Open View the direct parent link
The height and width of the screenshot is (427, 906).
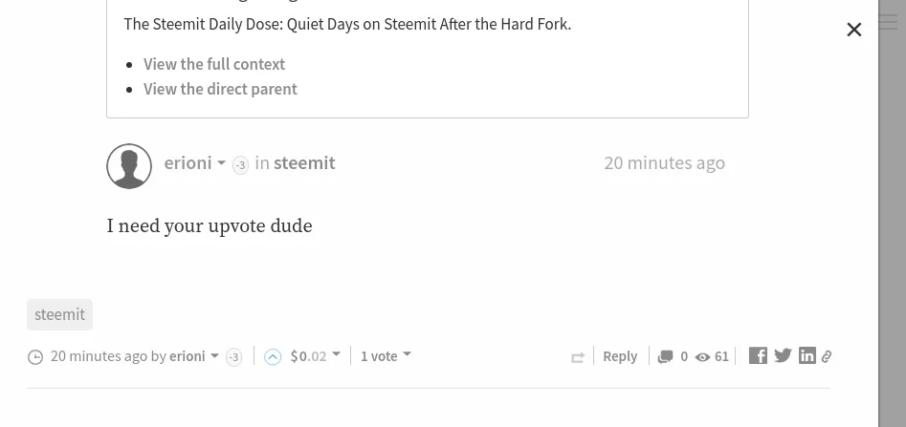coord(220,89)
